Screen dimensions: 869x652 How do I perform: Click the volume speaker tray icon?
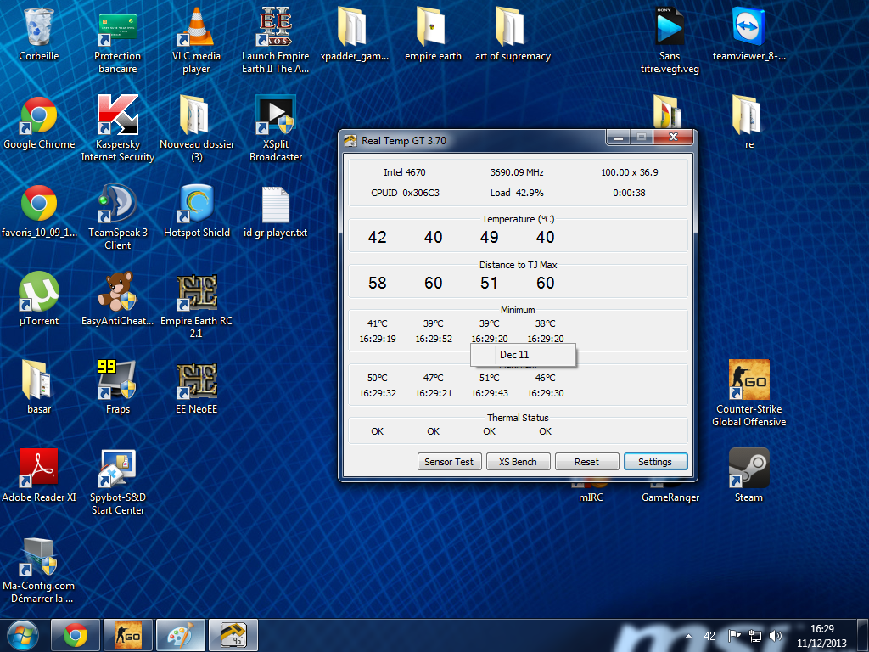point(775,636)
